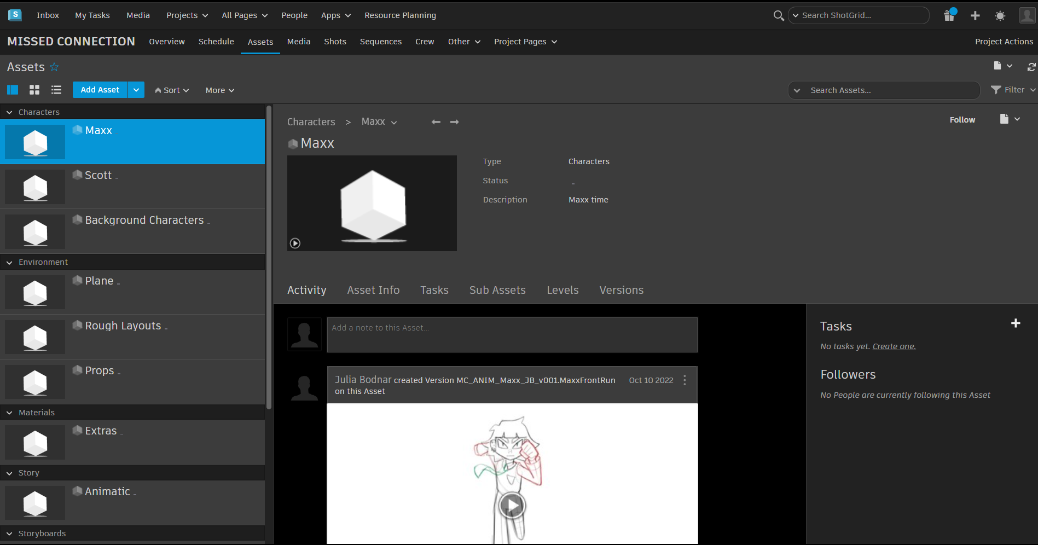Image resolution: width=1038 pixels, height=545 pixels.
Task: Open the Apps dropdown
Action: point(336,15)
